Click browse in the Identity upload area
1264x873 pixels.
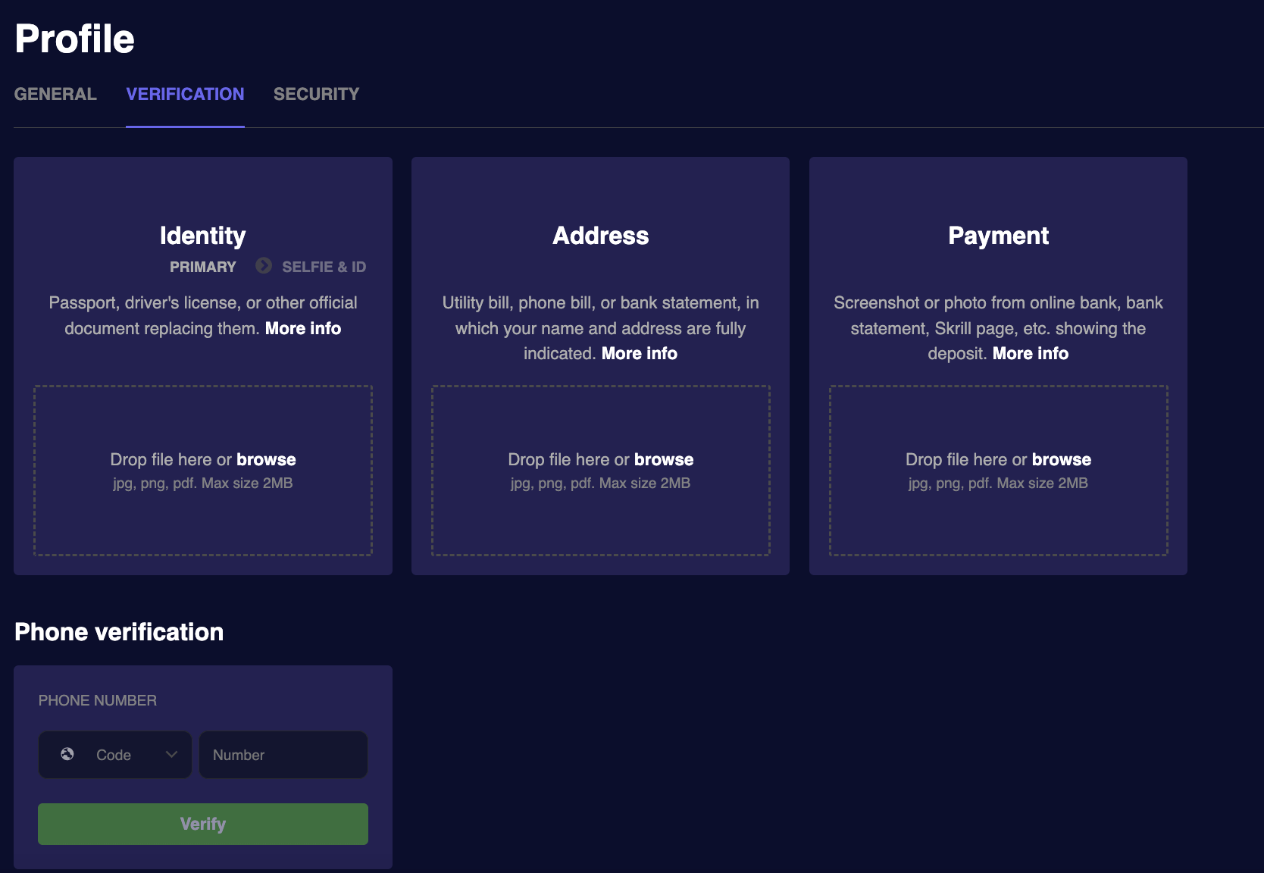(x=266, y=459)
